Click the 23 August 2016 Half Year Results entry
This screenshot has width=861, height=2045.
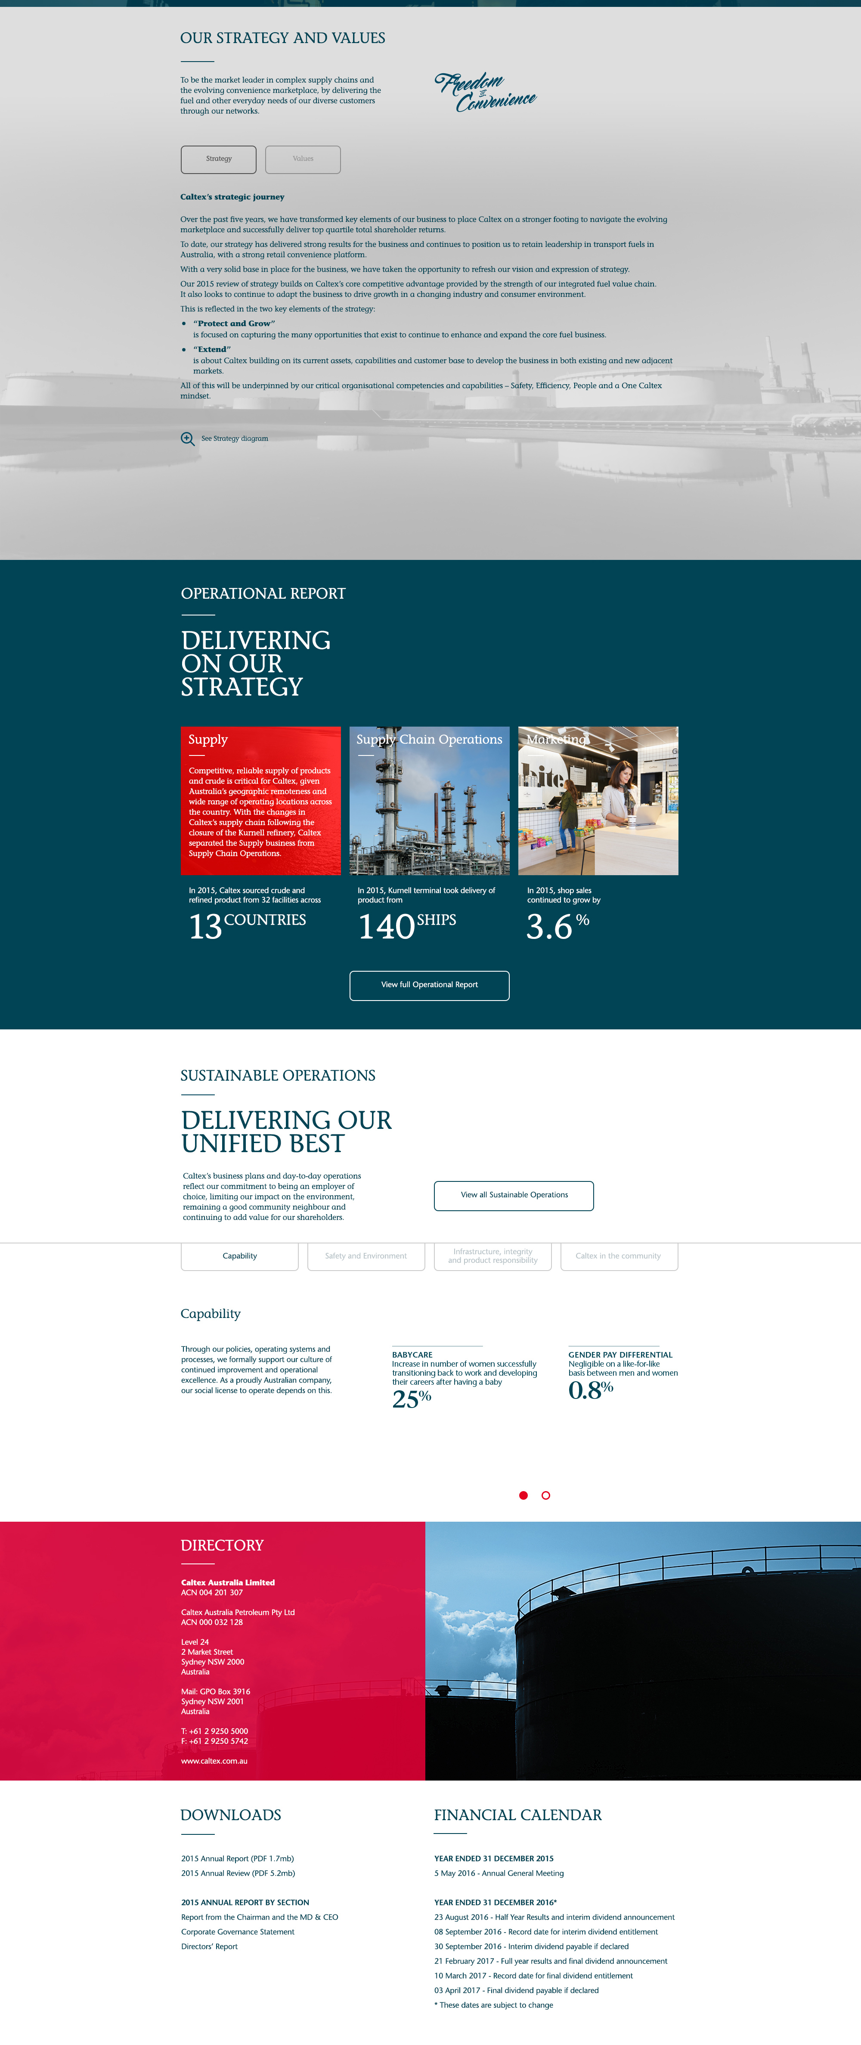(554, 1917)
